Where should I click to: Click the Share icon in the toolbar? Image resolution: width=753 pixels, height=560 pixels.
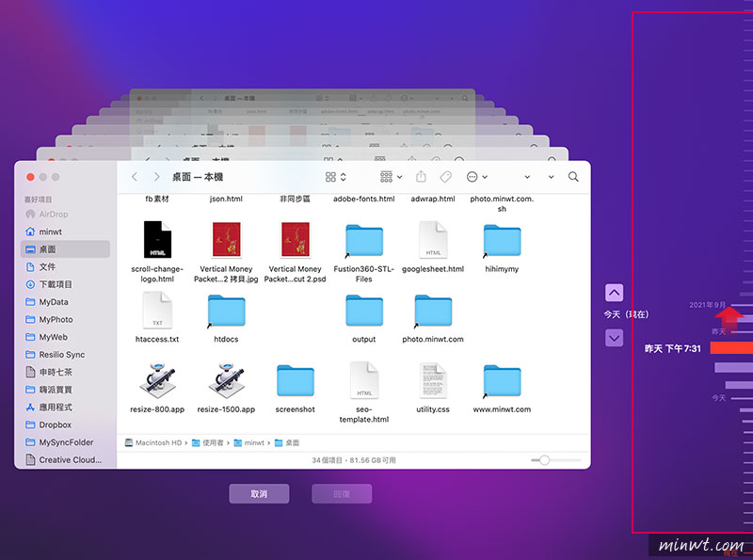(x=421, y=177)
